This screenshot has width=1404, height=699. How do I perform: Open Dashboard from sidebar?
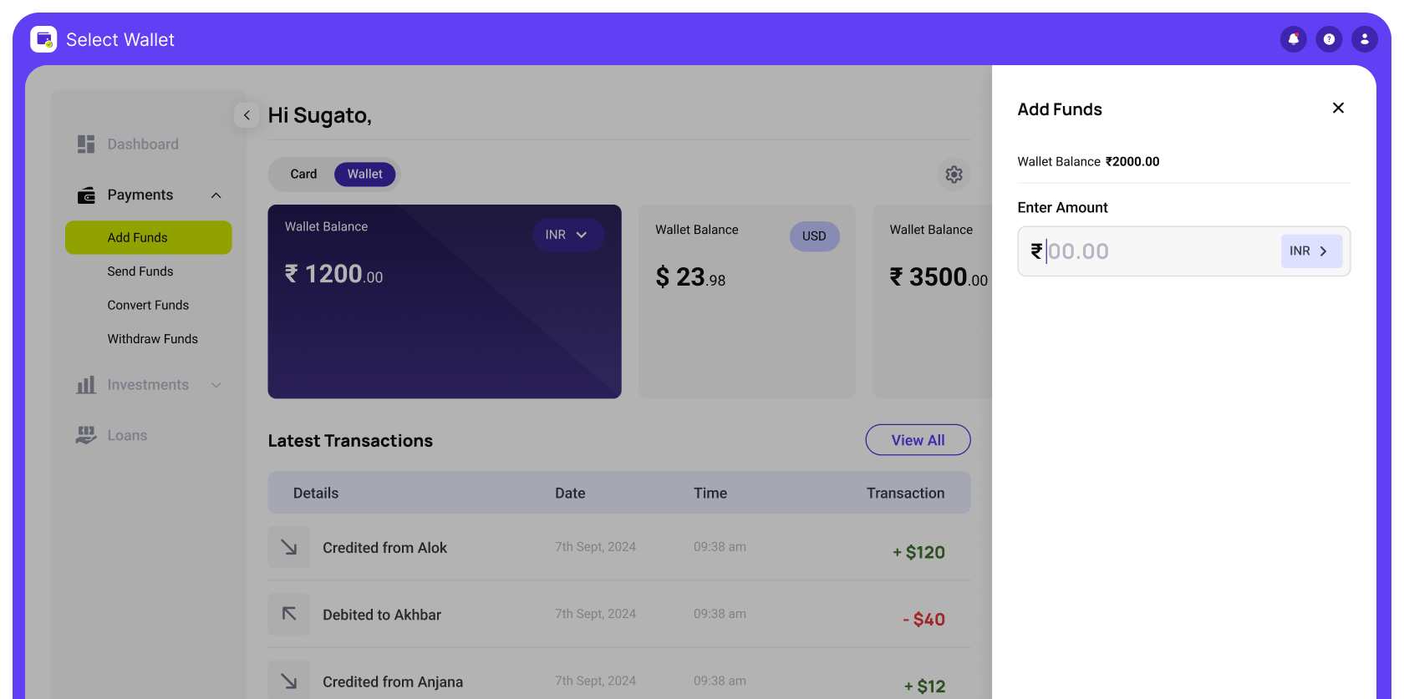143,144
